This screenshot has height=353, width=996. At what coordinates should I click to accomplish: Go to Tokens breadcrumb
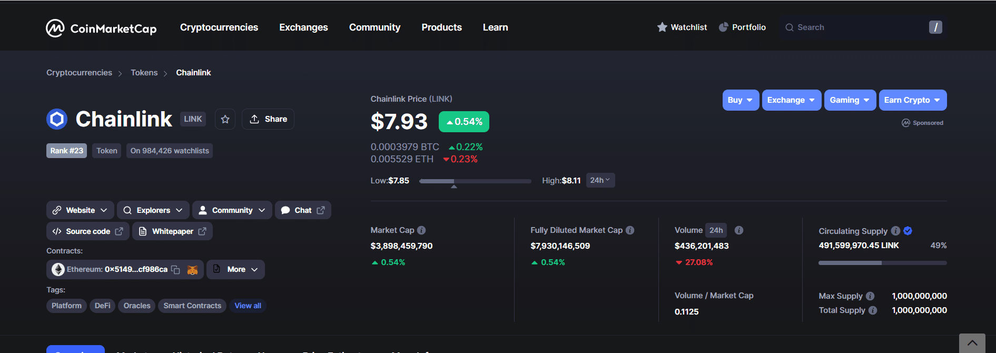[x=144, y=73]
